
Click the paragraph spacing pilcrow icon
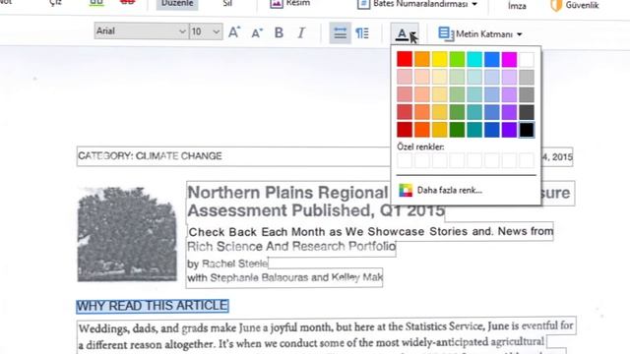[362, 32]
